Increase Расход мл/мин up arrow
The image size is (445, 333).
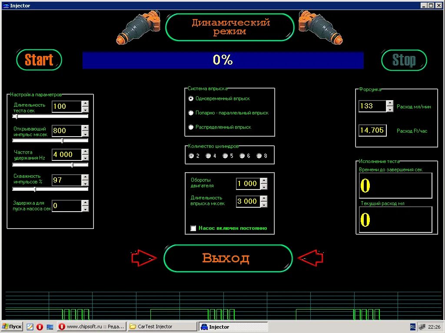[390, 103]
